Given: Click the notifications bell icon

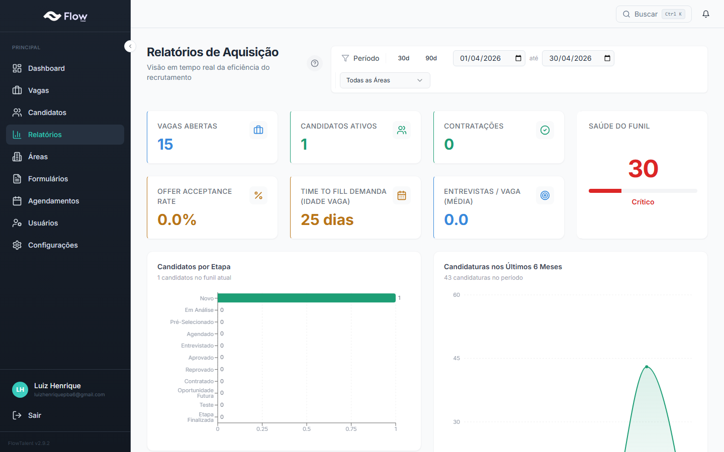Looking at the screenshot, I should click(706, 14).
